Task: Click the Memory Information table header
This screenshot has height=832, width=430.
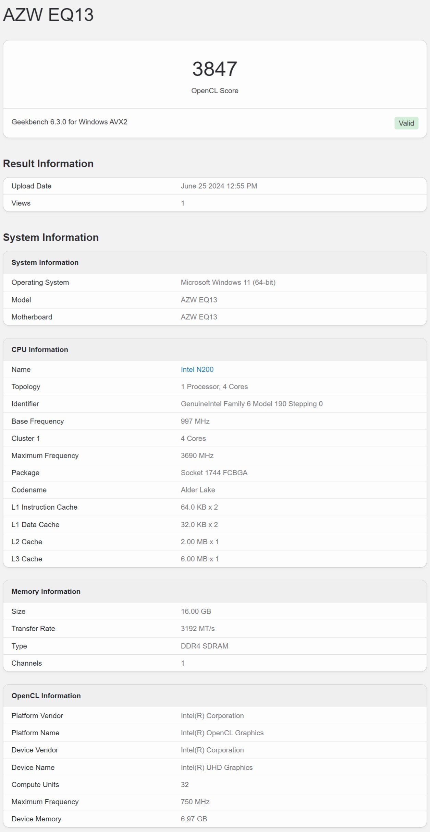Action: (x=46, y=591)
